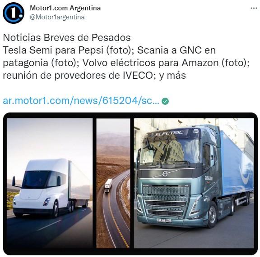Click the ELECTRIC windshield banner on Volvo

tap(169, 133)
